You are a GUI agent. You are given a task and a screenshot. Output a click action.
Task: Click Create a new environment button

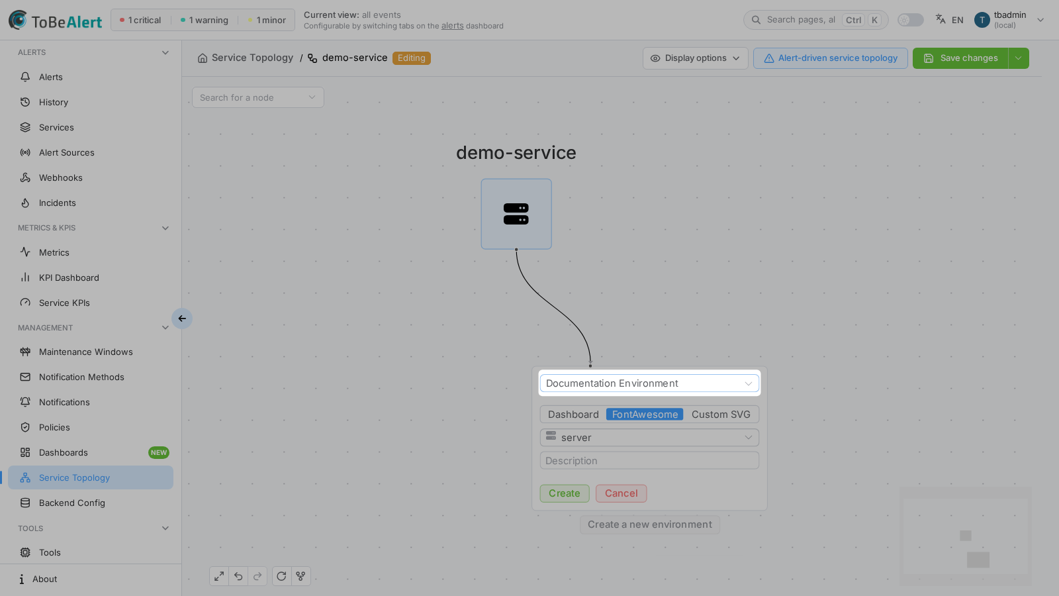650,524
